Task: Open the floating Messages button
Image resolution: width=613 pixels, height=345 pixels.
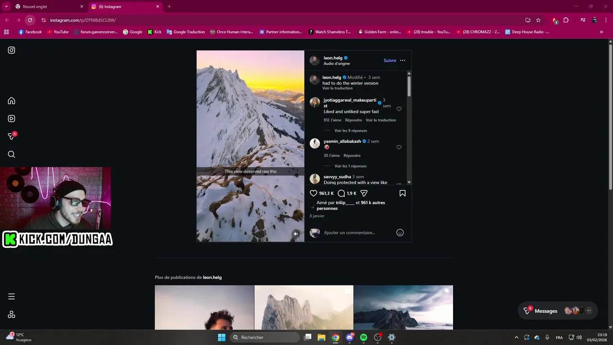Action: (557, 310)
